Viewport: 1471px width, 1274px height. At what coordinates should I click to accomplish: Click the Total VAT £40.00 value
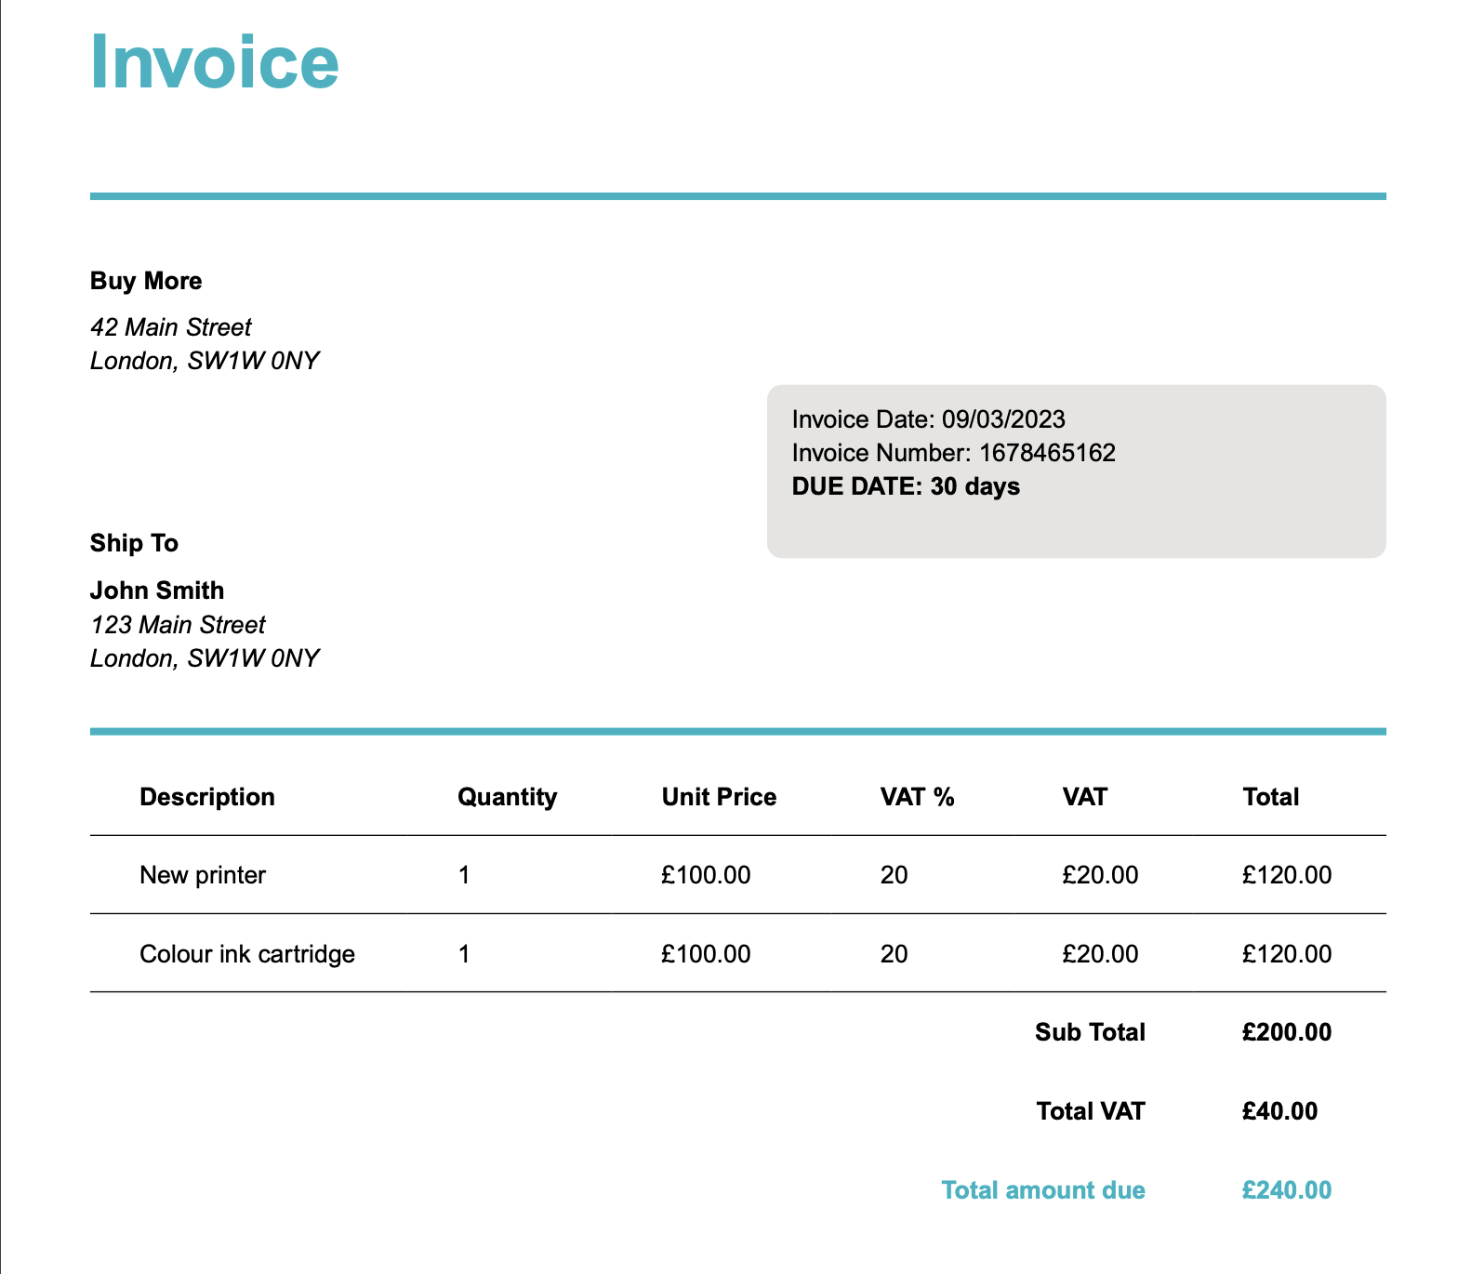click(1279, 1111)
